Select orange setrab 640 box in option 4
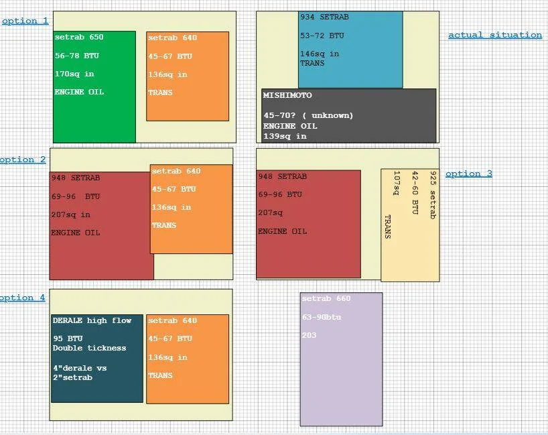This screenshot has height=435, width=548. [188, 359]
